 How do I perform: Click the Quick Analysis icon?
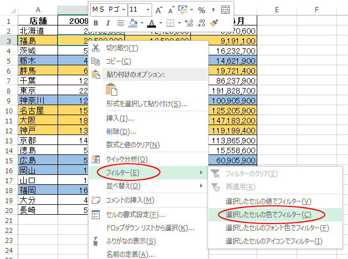coord(96,159)
